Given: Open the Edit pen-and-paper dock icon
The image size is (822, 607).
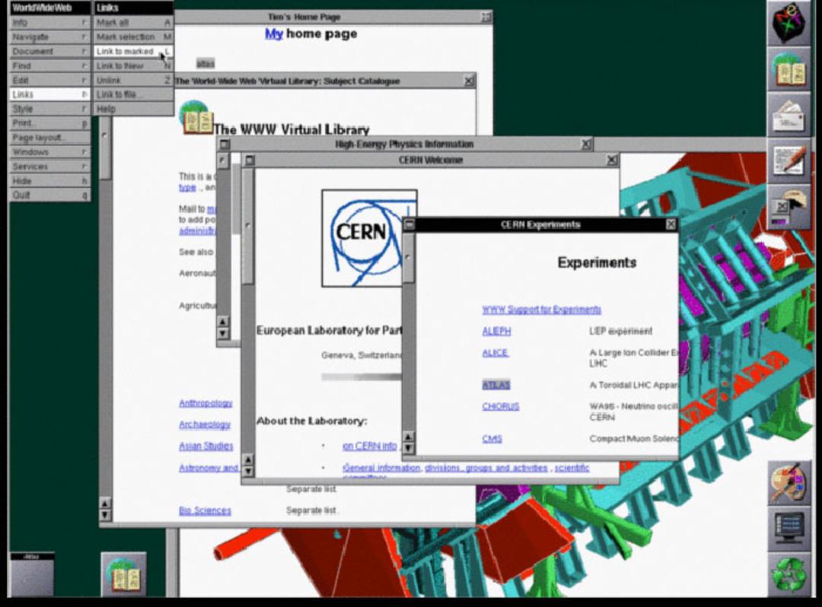Looking at the screenshot, I should pos(789,161).
